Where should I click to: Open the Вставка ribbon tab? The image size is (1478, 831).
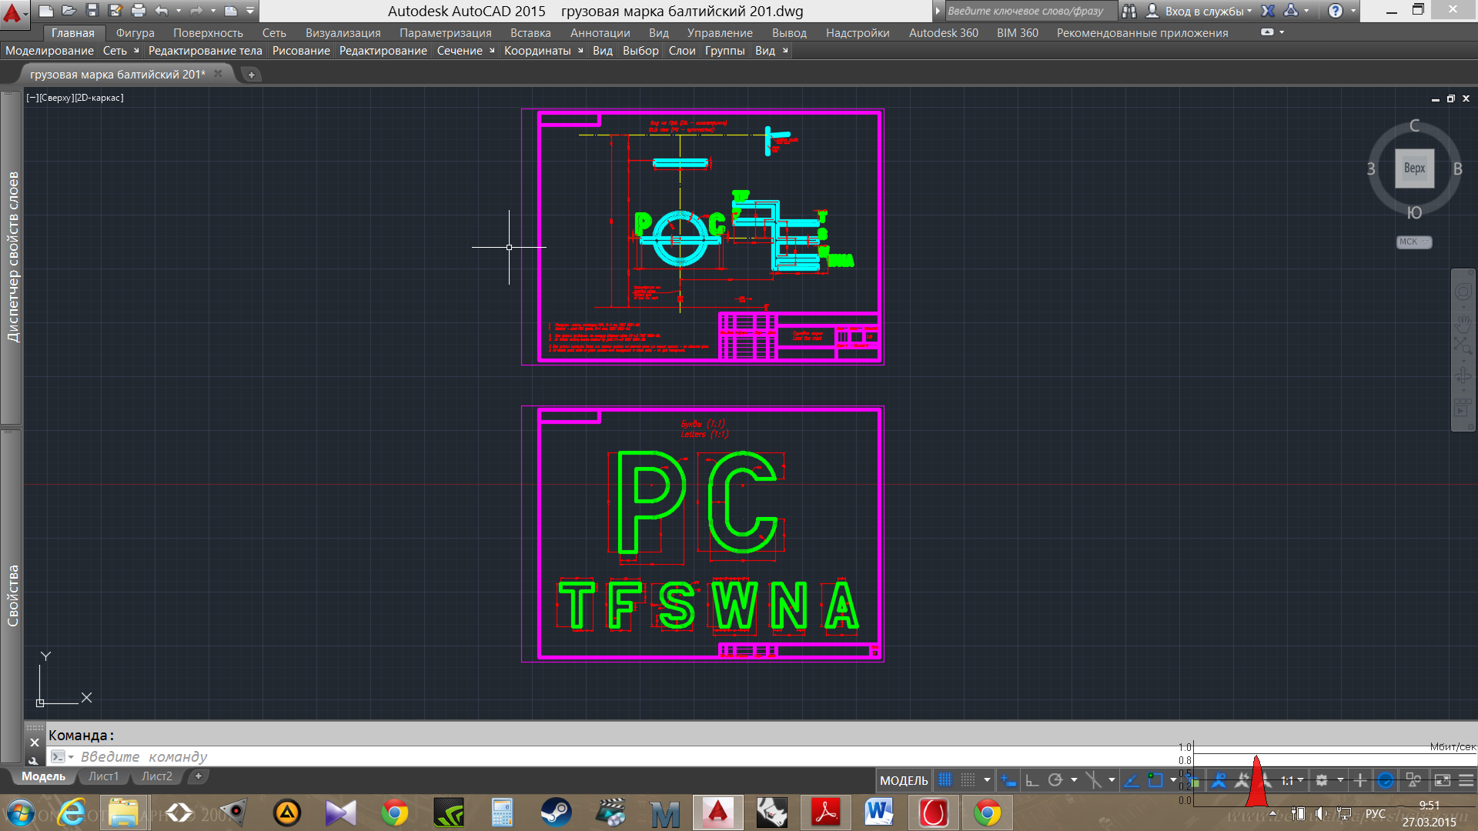pos(530,32)
